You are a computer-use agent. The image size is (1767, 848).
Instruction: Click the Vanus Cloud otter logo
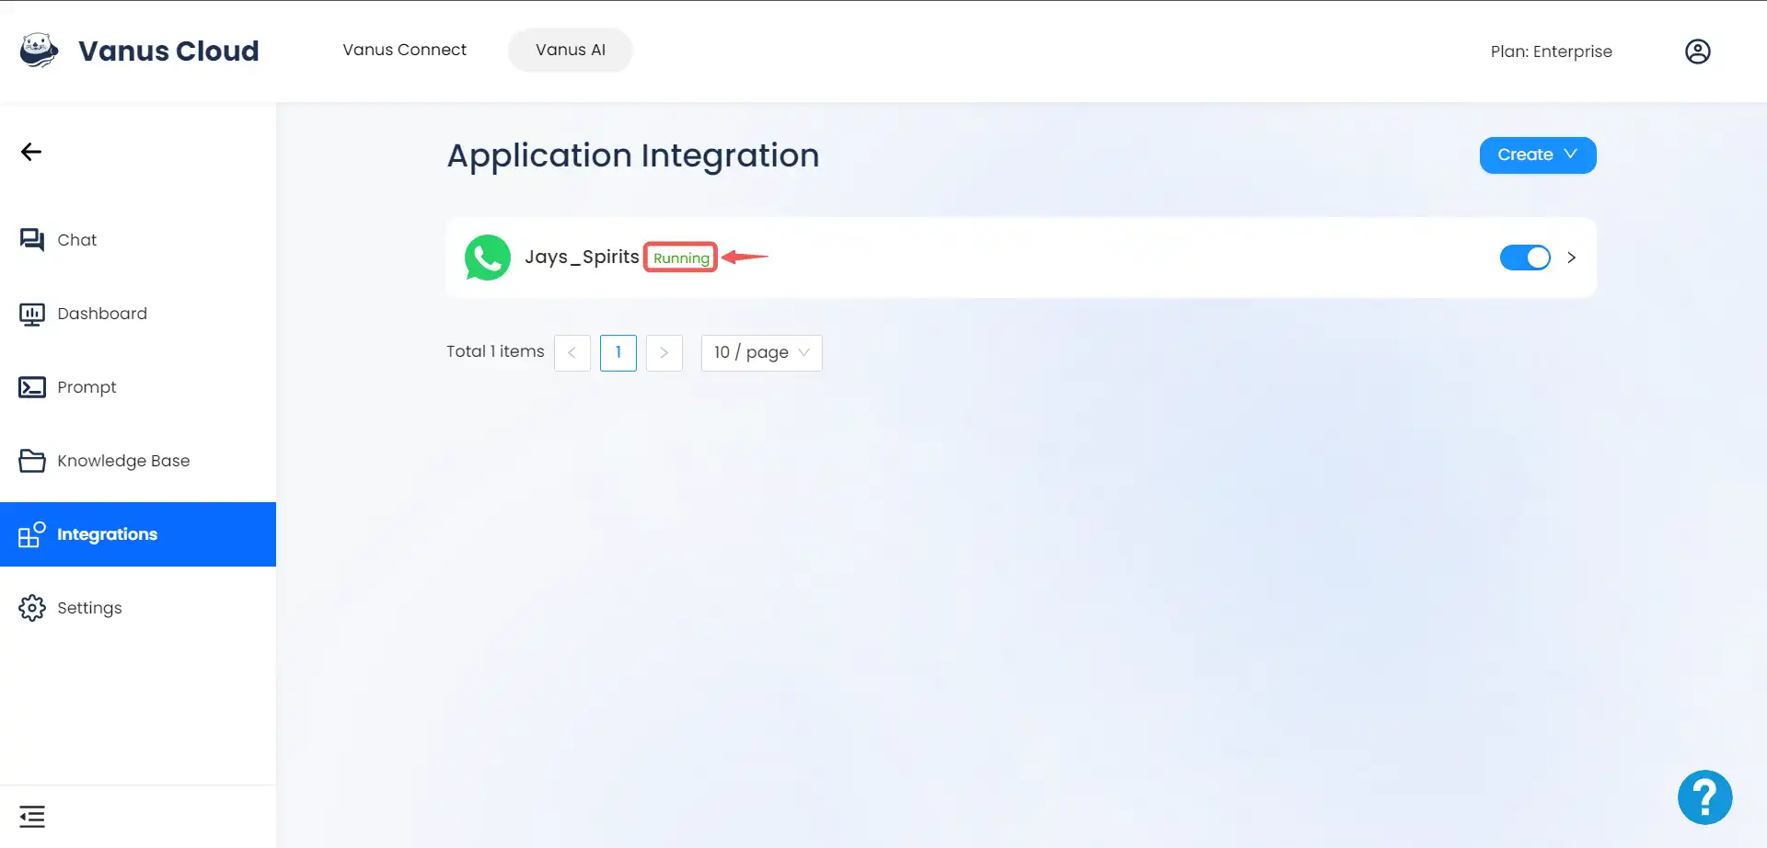click(x=39, y=51)
